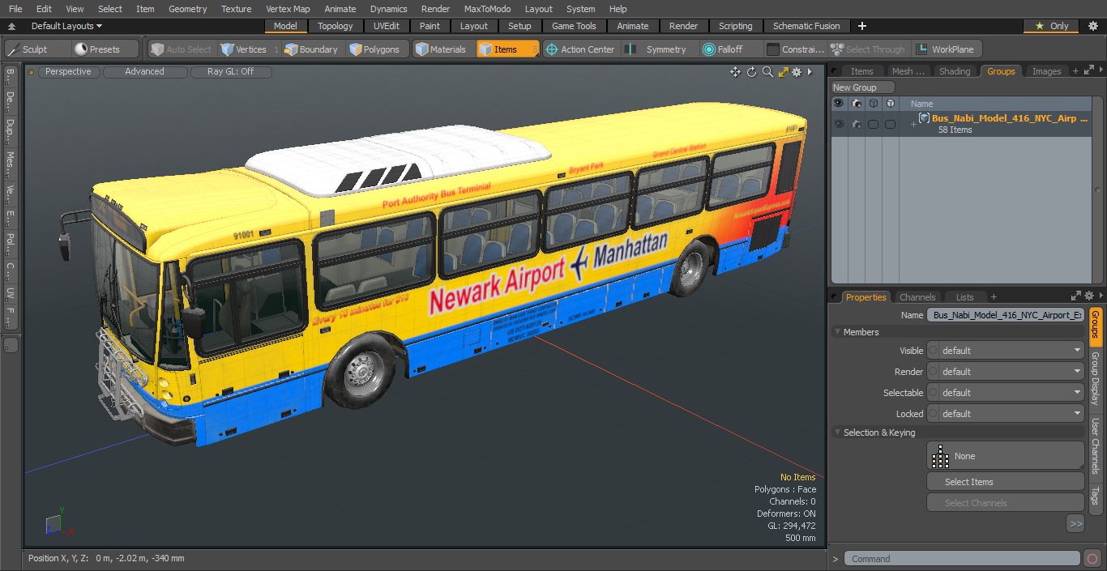Toggle locked checkbox for Bus_Nabi group

click(890, 124)
